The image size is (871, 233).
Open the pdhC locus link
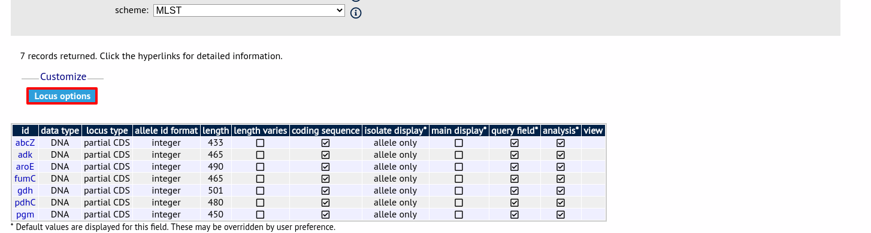click(x=25, y=203)
